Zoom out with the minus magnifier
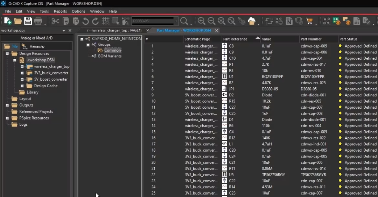The image size is (378, 197). (x=211, y=21)
